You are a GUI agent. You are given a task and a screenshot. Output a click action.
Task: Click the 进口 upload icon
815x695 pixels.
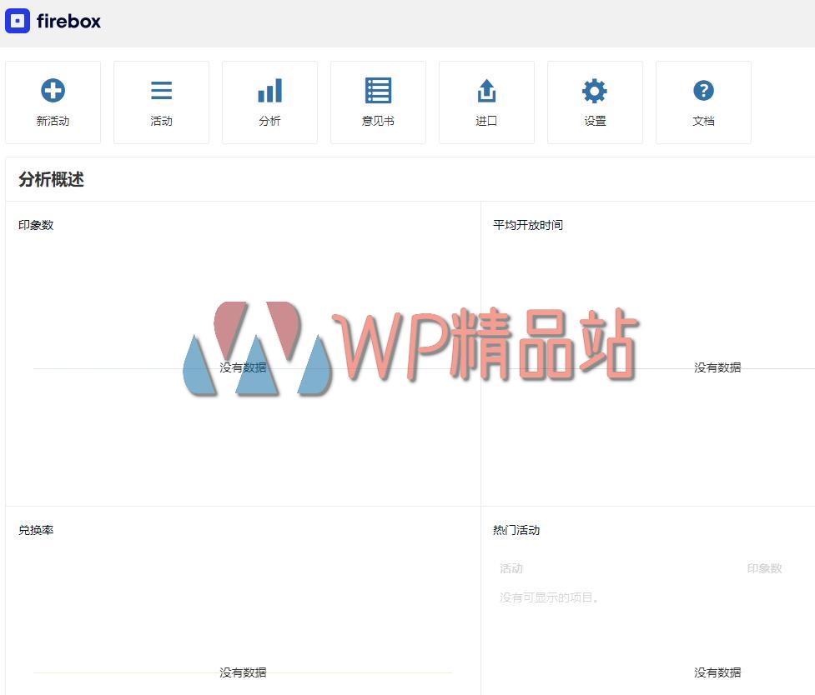pyautogui.click(x=486, y=88)
